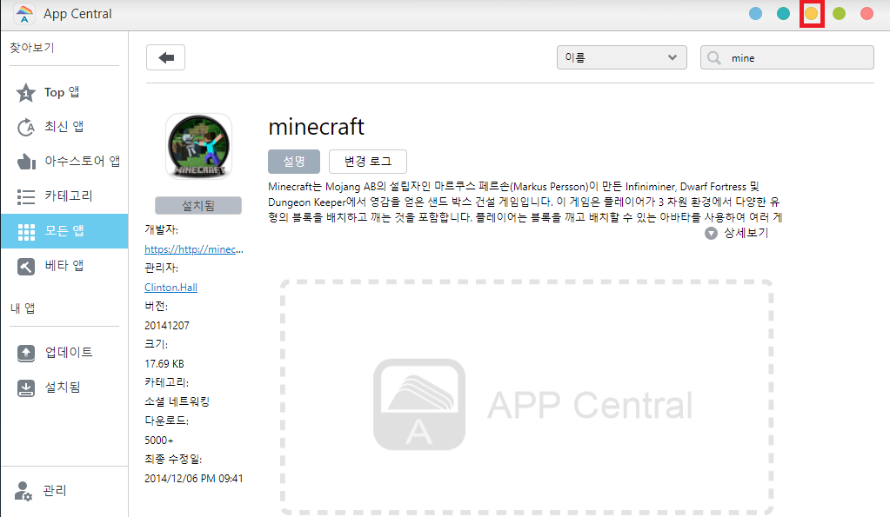Click the 업데이트 upload icon

pyautogui.click(x=25, y=353)
